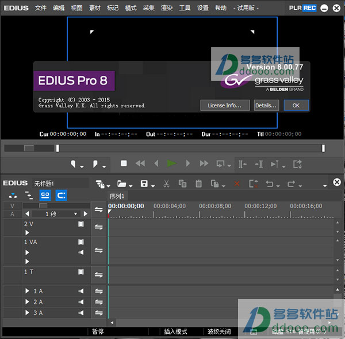Screen dimensions: 345x339
Task: Open the 文件 menu
Action: point(41,8)
